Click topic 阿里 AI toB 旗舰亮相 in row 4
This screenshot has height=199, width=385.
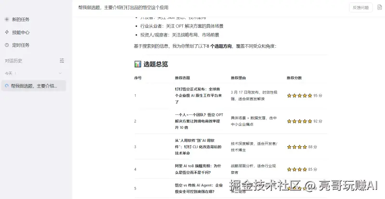[198, 169]
